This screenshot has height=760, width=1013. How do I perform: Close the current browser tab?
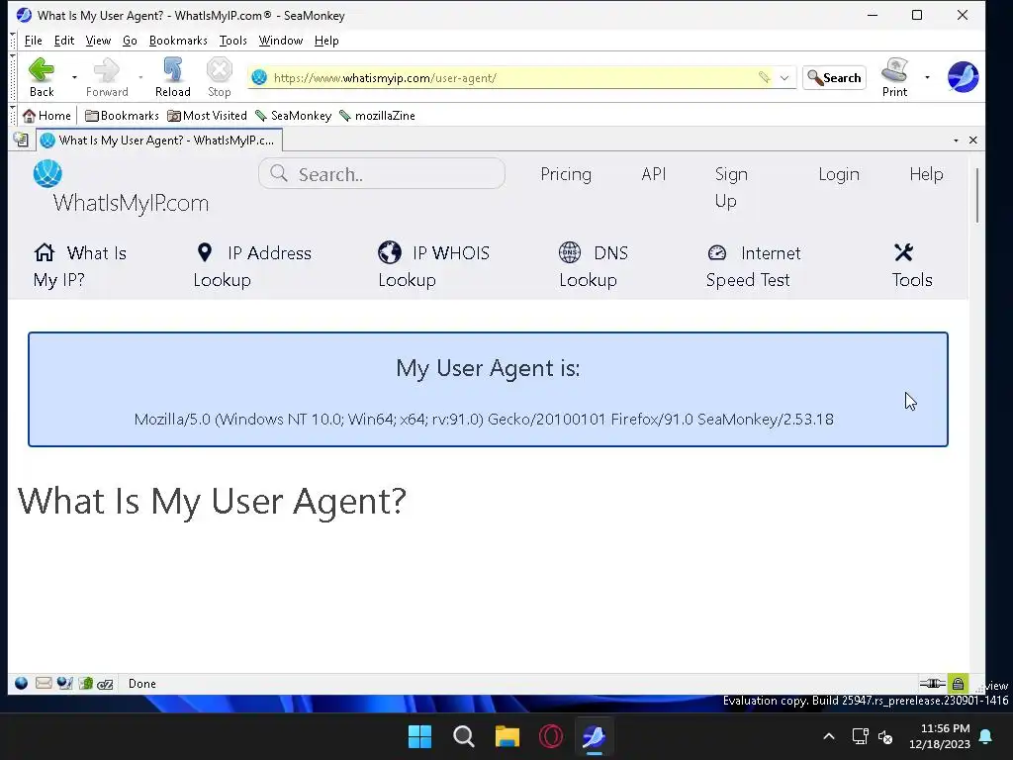tap(973, 141)
